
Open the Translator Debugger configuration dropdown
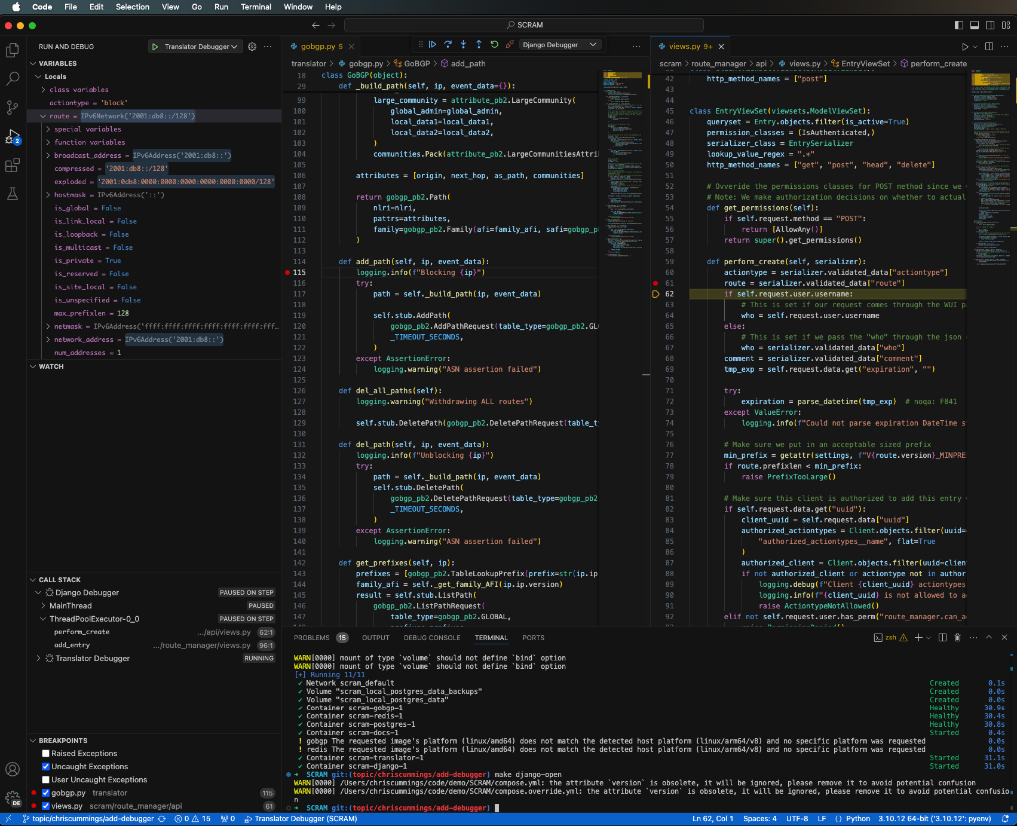tap(201, 47)
